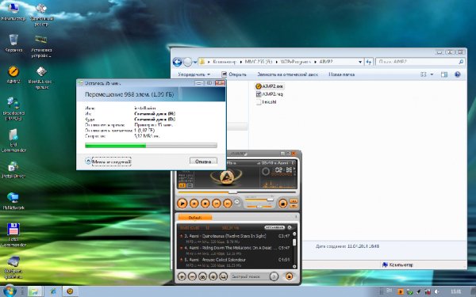Click the AIMP playlist scrollbar
This screenshot has width=476, height=297.
[x=294, y=250]
